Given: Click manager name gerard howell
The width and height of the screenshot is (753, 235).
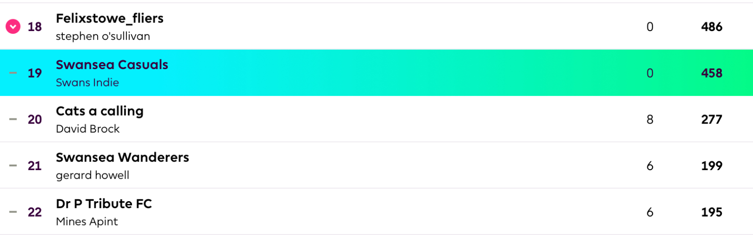Looking at the screenshot, I should pos(92,175).
